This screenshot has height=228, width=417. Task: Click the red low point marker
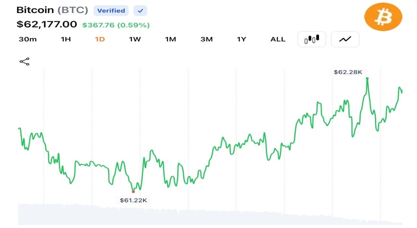coord(133,192)
